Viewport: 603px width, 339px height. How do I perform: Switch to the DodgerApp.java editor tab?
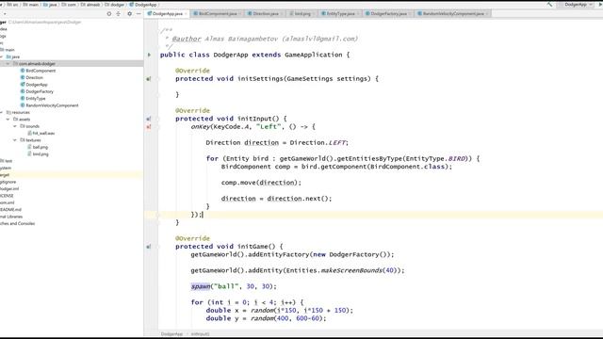coord(166,13)
